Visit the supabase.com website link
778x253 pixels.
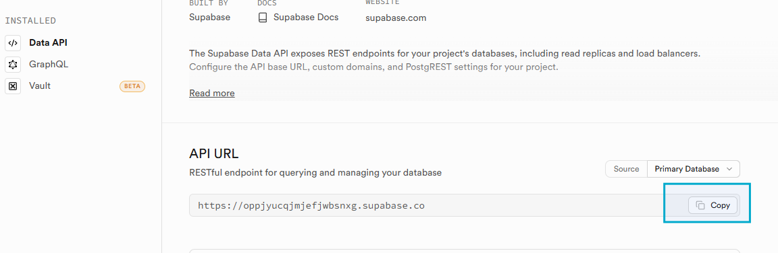(396, 18)
